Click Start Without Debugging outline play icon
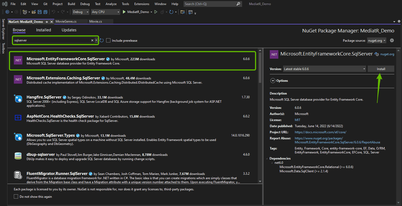Image resolution: width=402 pixels, height=206 pixels. coord(156,12)
